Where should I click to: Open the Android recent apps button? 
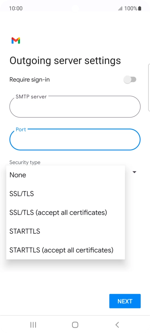(33, 325)
